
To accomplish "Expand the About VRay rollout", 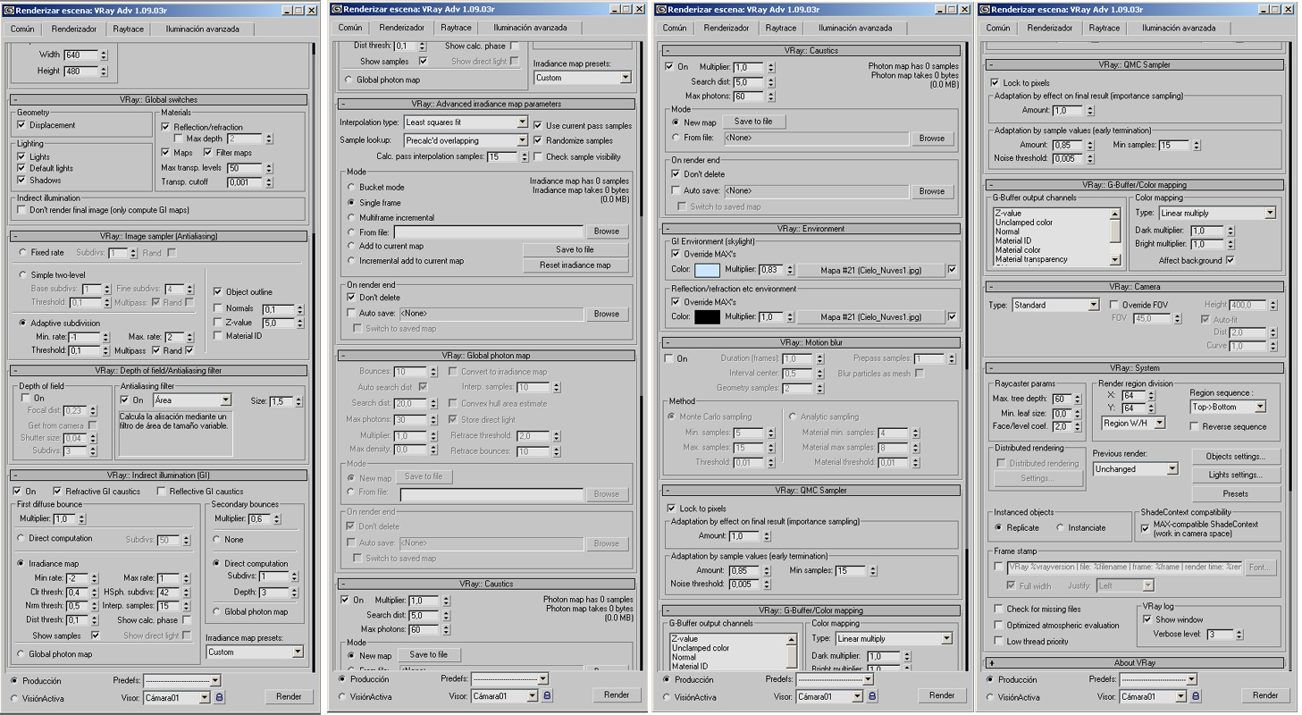I will click(x=1135, y=663).
